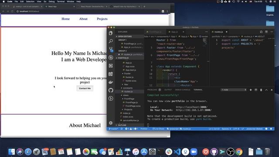This screenshot has height=157, width=279.
Task: Switch to the Output panel tab
Action: 168,90
